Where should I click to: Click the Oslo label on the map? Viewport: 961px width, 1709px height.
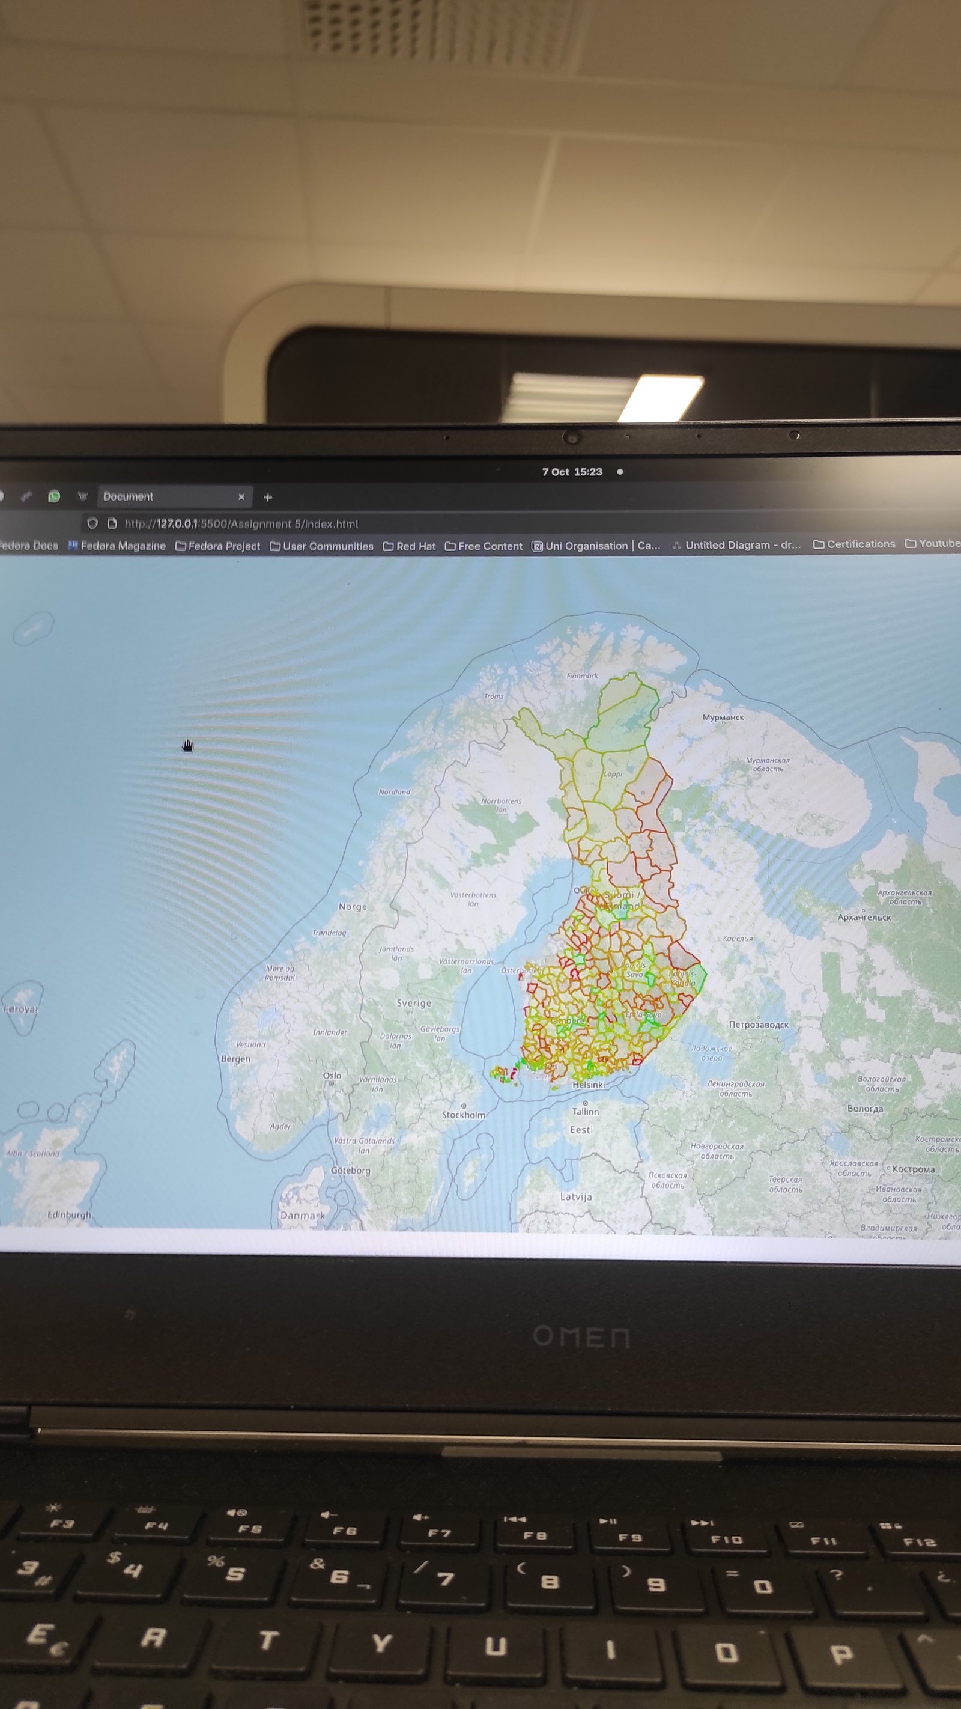pyautogui.click(x=332, y=1076)
